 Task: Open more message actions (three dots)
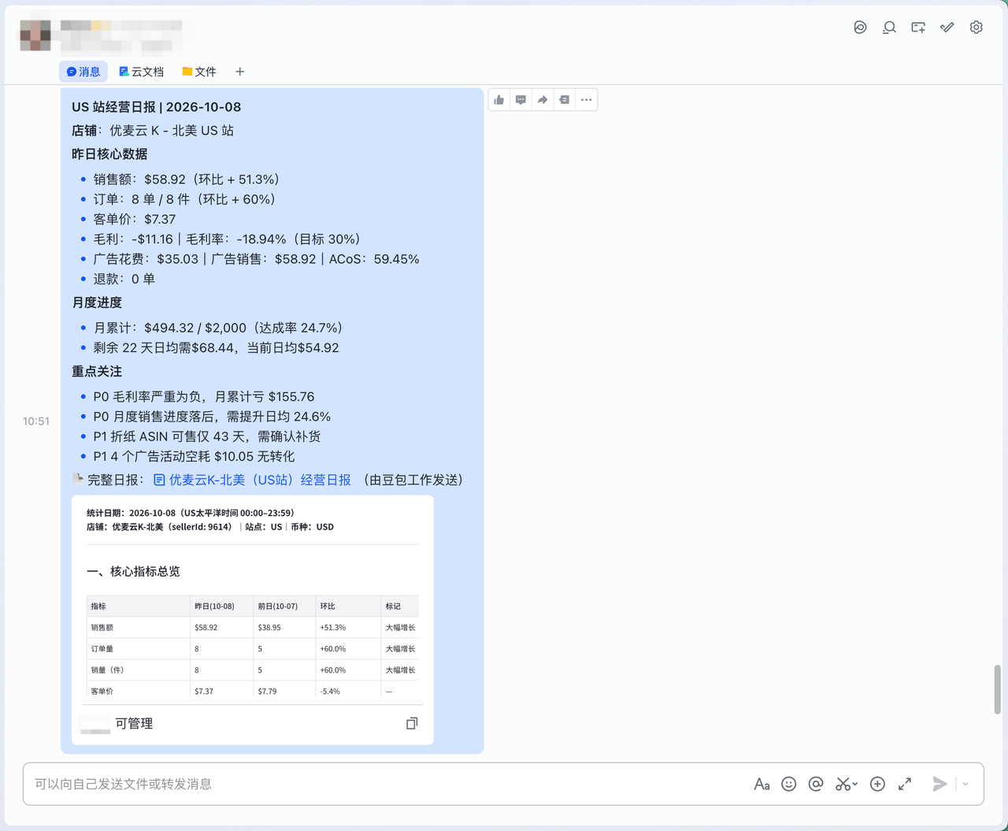586,100
